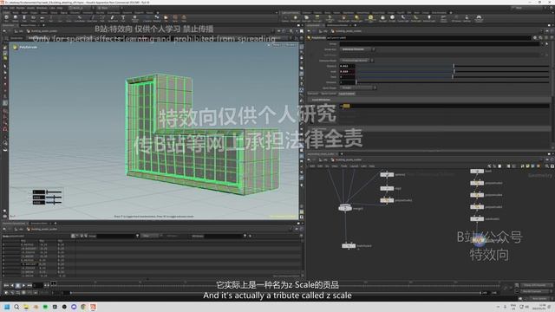Open Divide Into dropdown
Screen dimensions: 555x312
(357, 49)
